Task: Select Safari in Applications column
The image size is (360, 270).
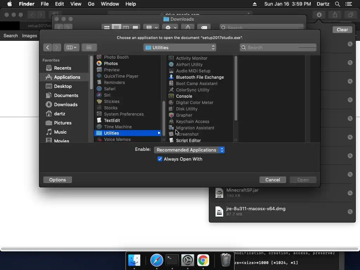Action: [110, 89]
